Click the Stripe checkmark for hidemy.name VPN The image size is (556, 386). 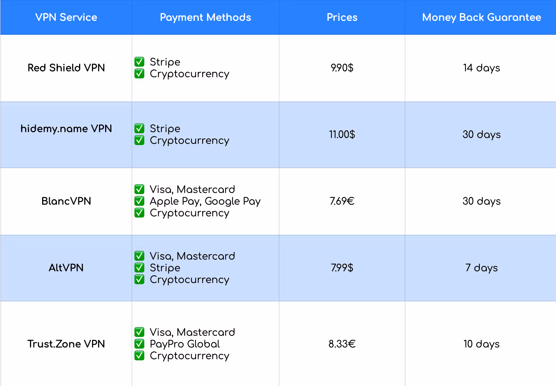[x=139, y=128]
